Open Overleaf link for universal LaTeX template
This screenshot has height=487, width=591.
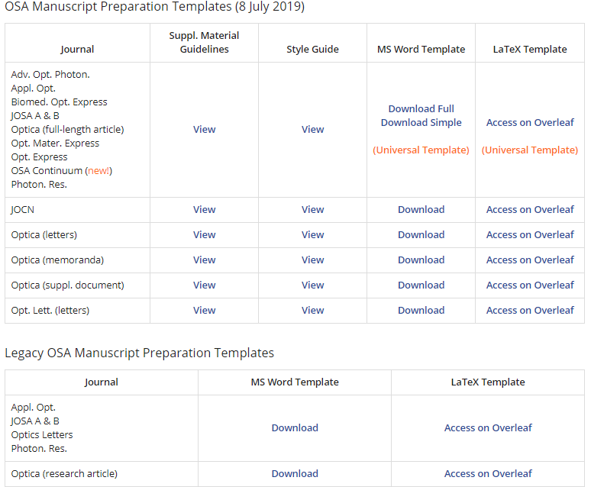point(530,122)
